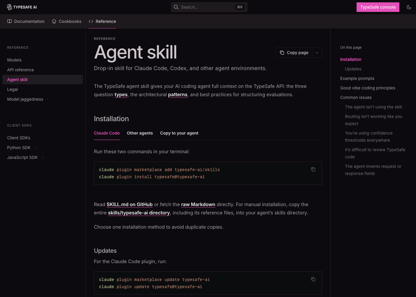Jump to Installation in On this page
This screenshot has height=297, width=416.
351,59
